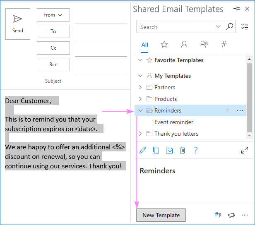Open the hashtag shortcuts tab
The image size is (255, 225).
point(224,45)
